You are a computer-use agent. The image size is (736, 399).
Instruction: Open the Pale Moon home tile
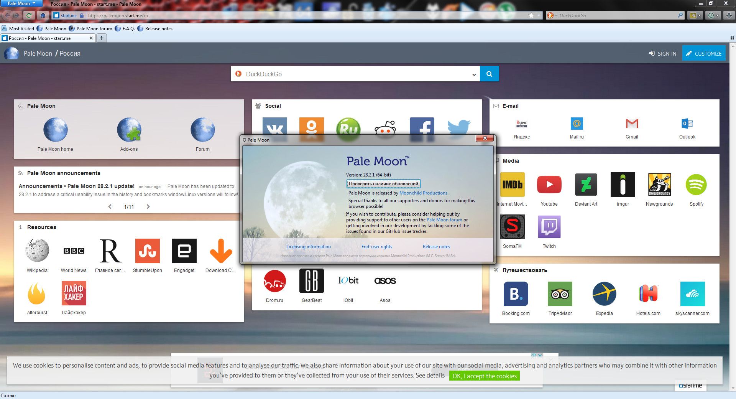point(55,130)
